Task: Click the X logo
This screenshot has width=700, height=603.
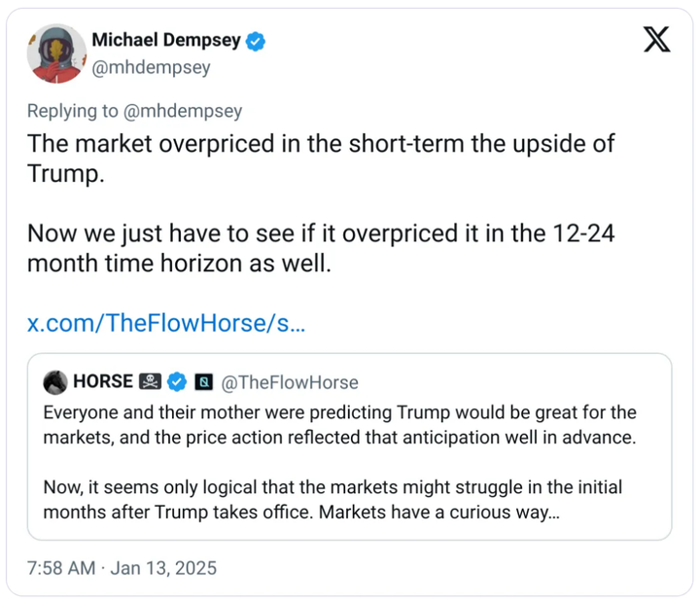Action: pyautogui.click(x=657, y=40)
